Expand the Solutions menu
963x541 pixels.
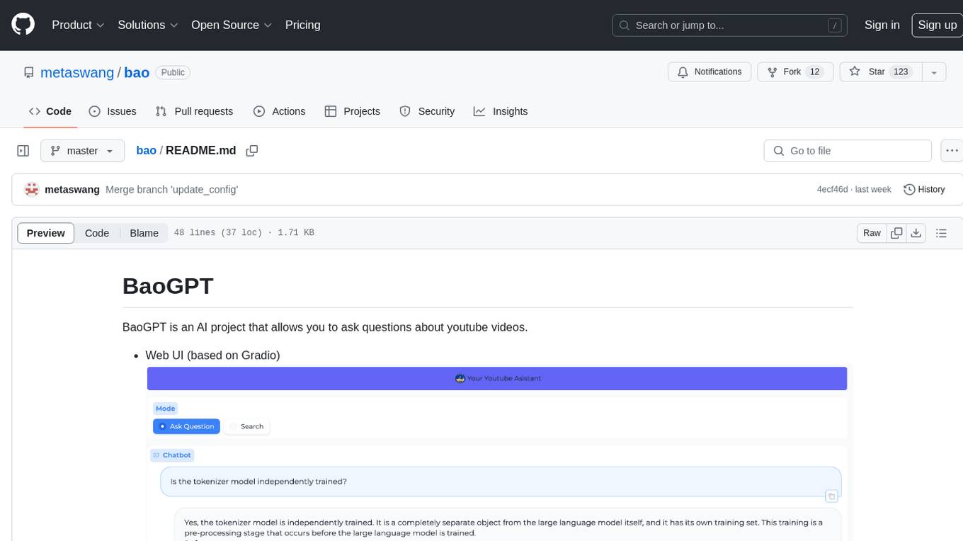(x=148, y=25)
